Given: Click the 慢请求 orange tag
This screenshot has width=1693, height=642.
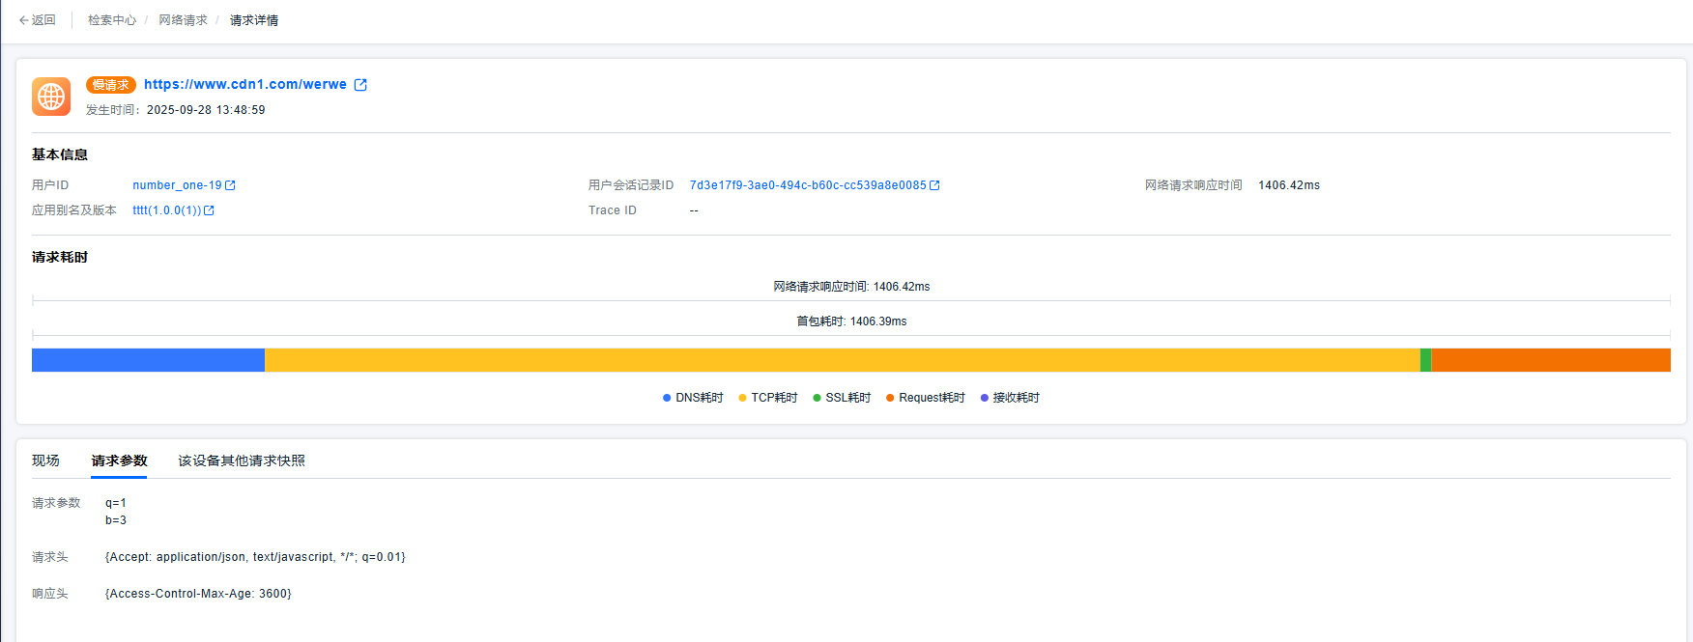Looking at the screenshot, I should click(x=111, y=85).
